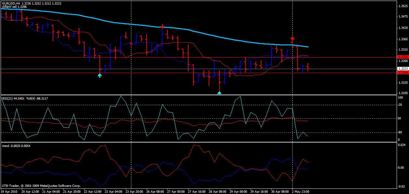The image size is (409, 194).
Task: Select the cyan buy arrow on 28 Apr
Action: click(x=219, y=93)
